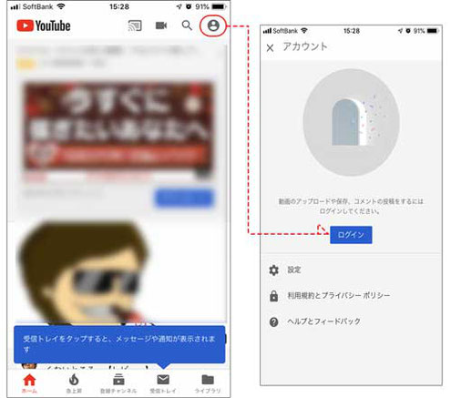The image size is (451, 398).
Task: Tap the ログインしてください sign-in prompt text
Action: coord(351,206)
